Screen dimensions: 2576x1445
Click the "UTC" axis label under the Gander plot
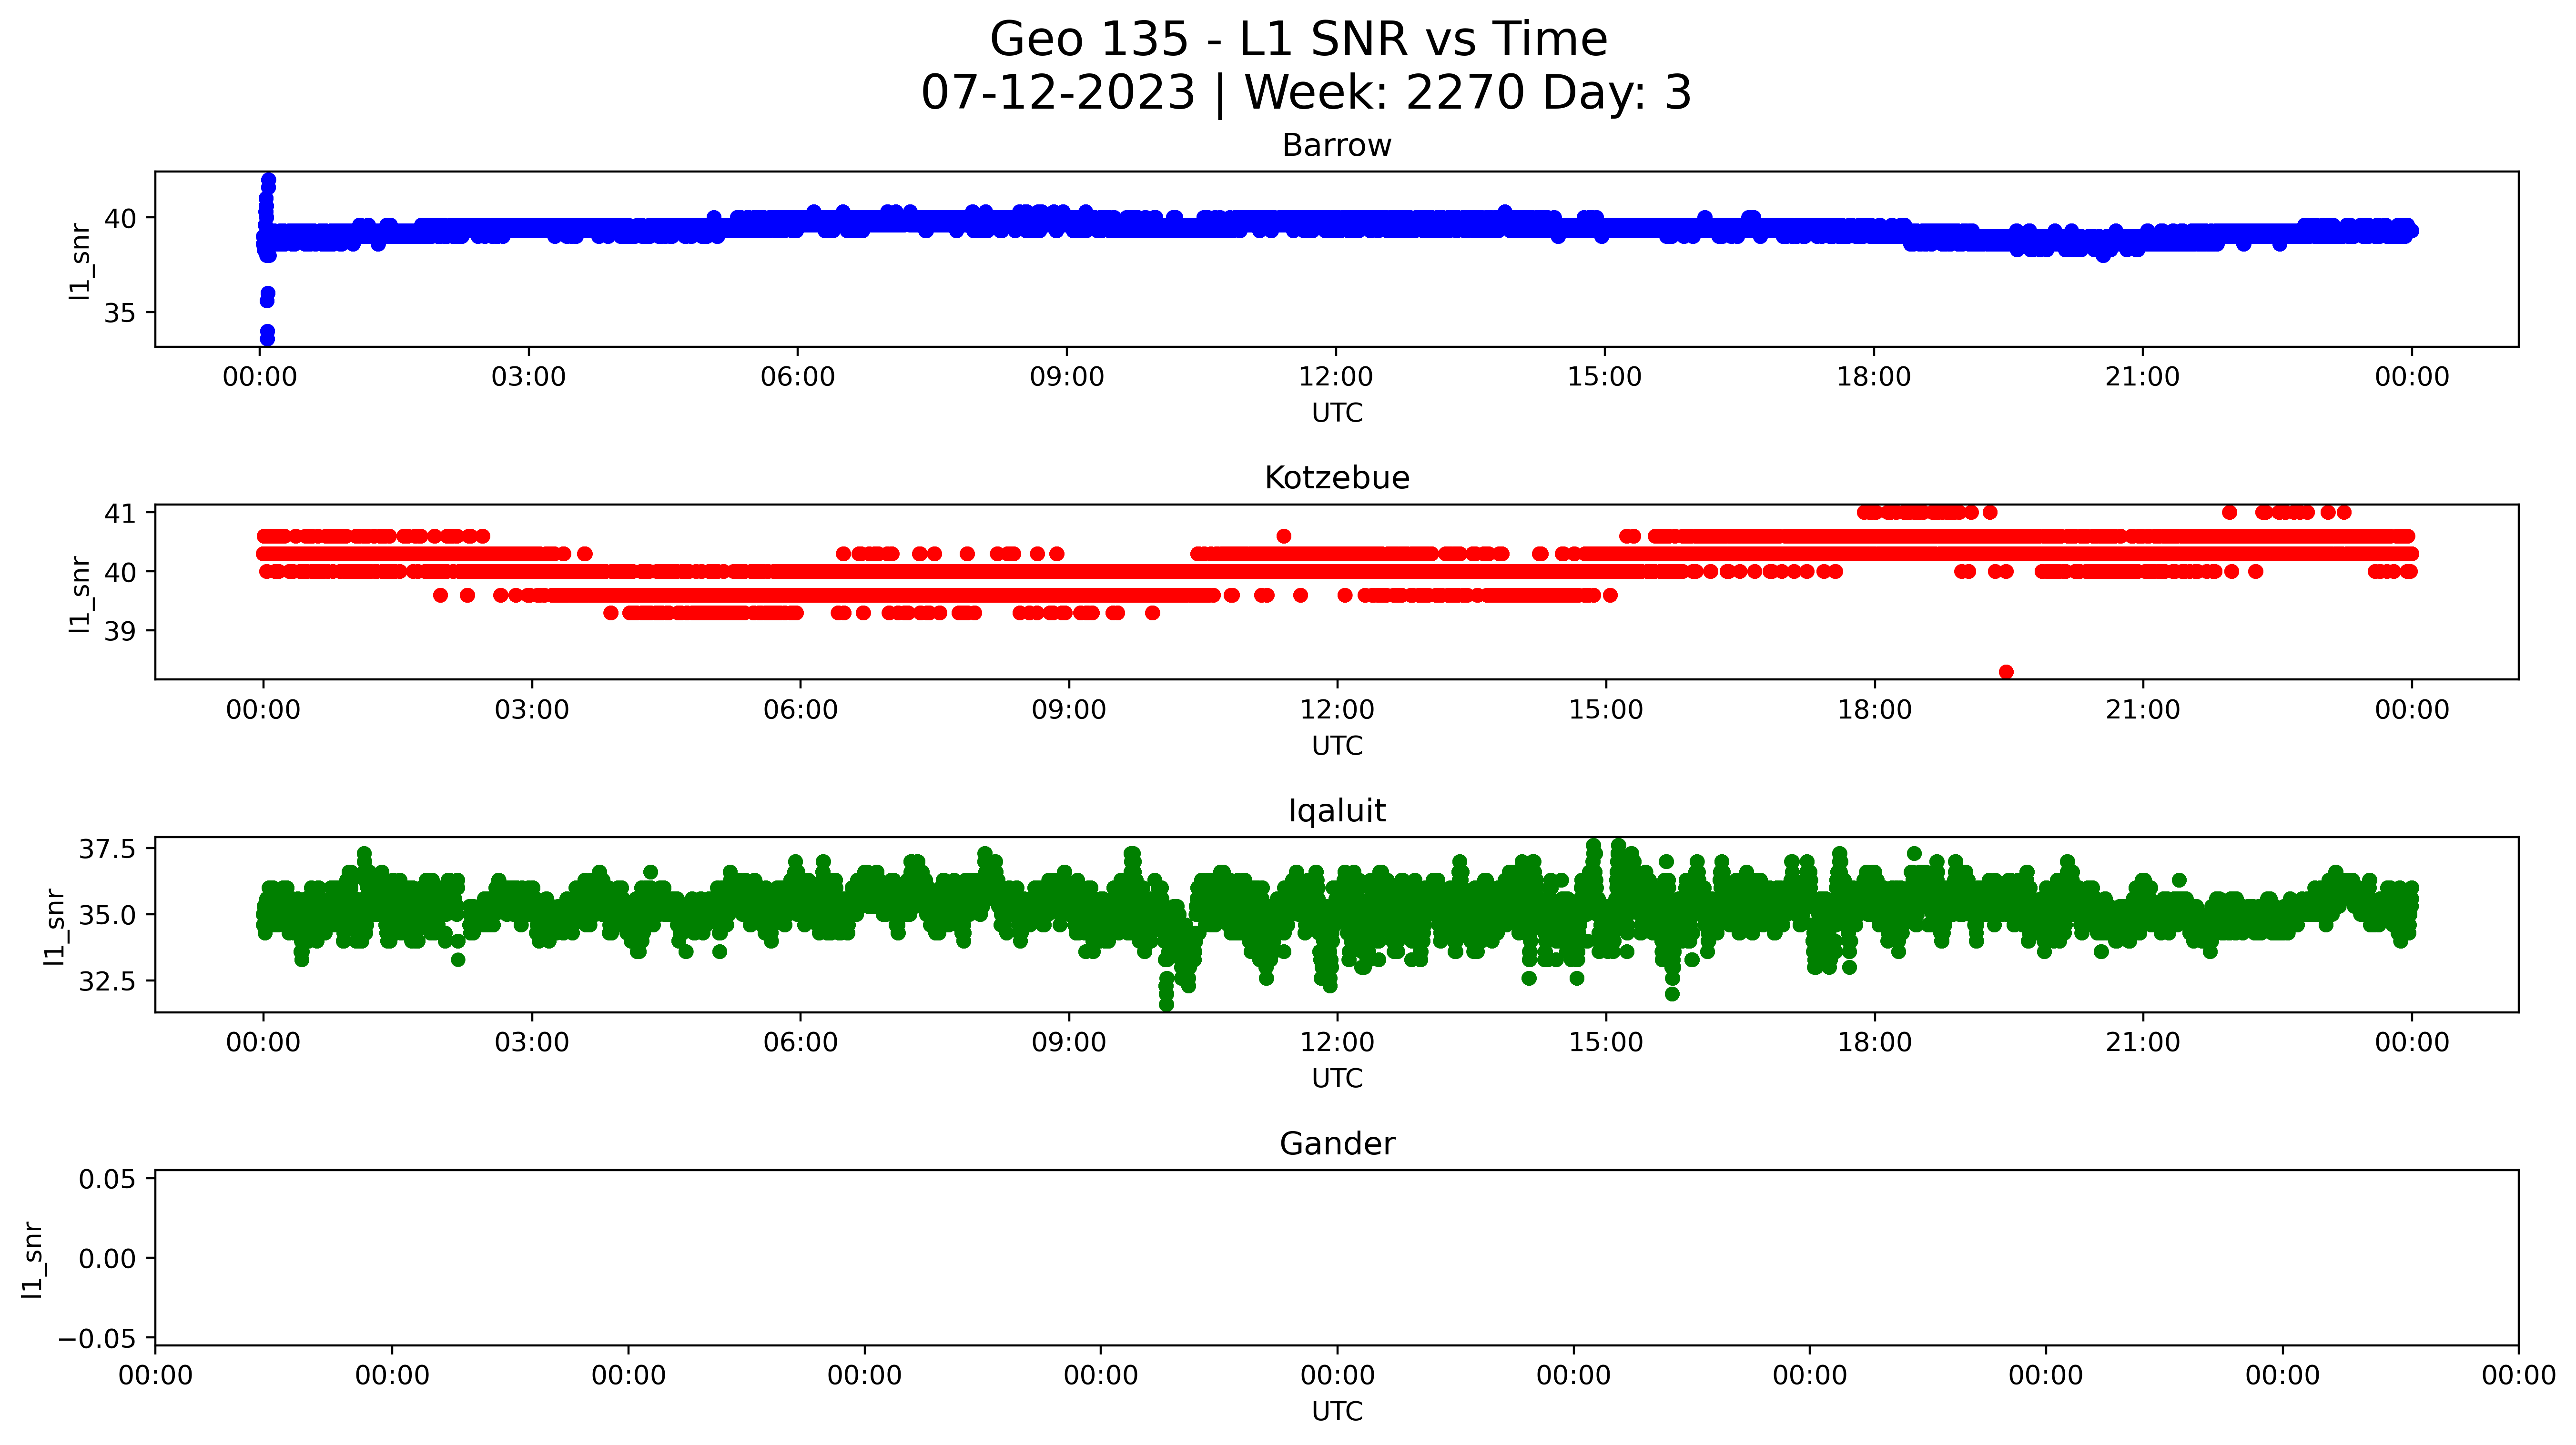[1337, 1411]
